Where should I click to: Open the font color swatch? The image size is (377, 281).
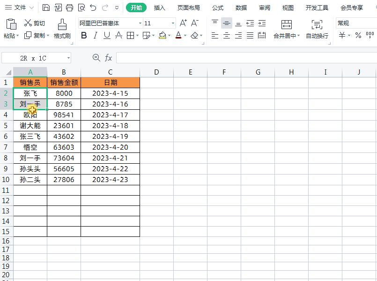point(178,35)
